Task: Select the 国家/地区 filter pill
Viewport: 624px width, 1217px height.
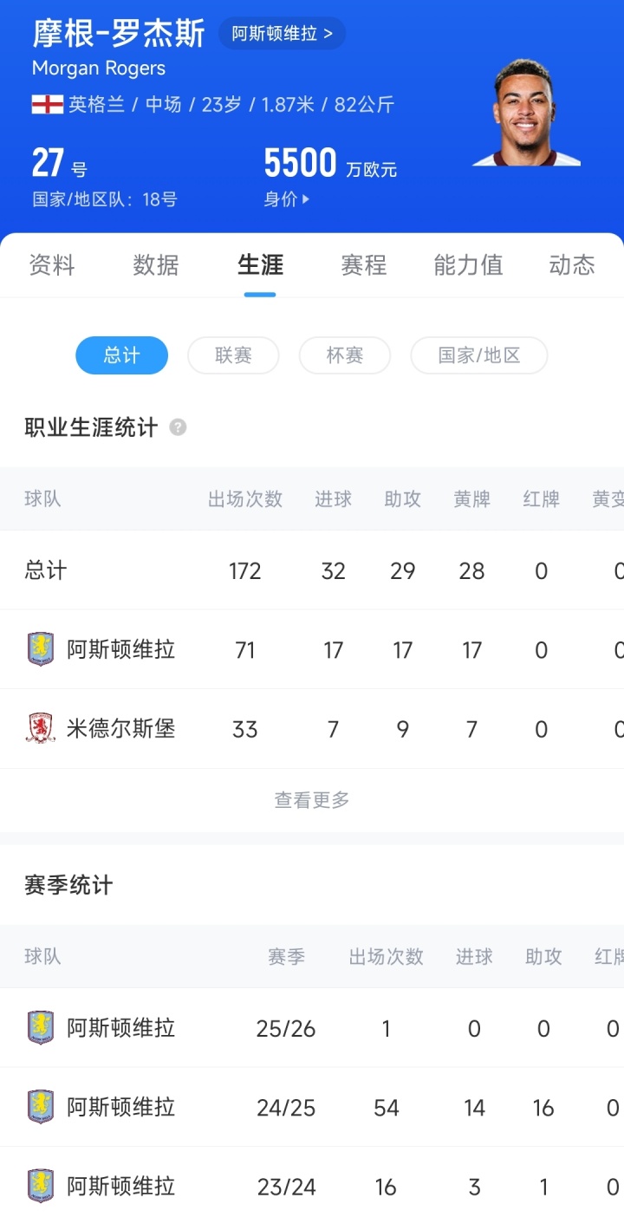Action: coord(478,355)
